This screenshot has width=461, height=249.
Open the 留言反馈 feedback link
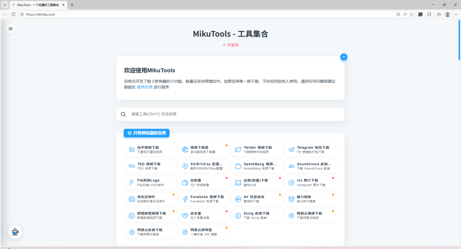(x=145, y=87)
